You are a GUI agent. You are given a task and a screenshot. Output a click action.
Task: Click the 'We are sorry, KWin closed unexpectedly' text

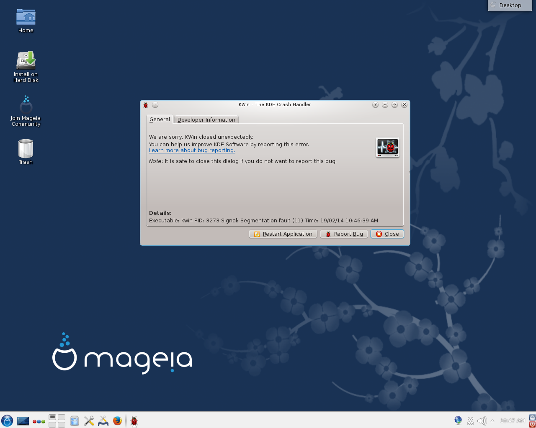(x=201, y=137)
